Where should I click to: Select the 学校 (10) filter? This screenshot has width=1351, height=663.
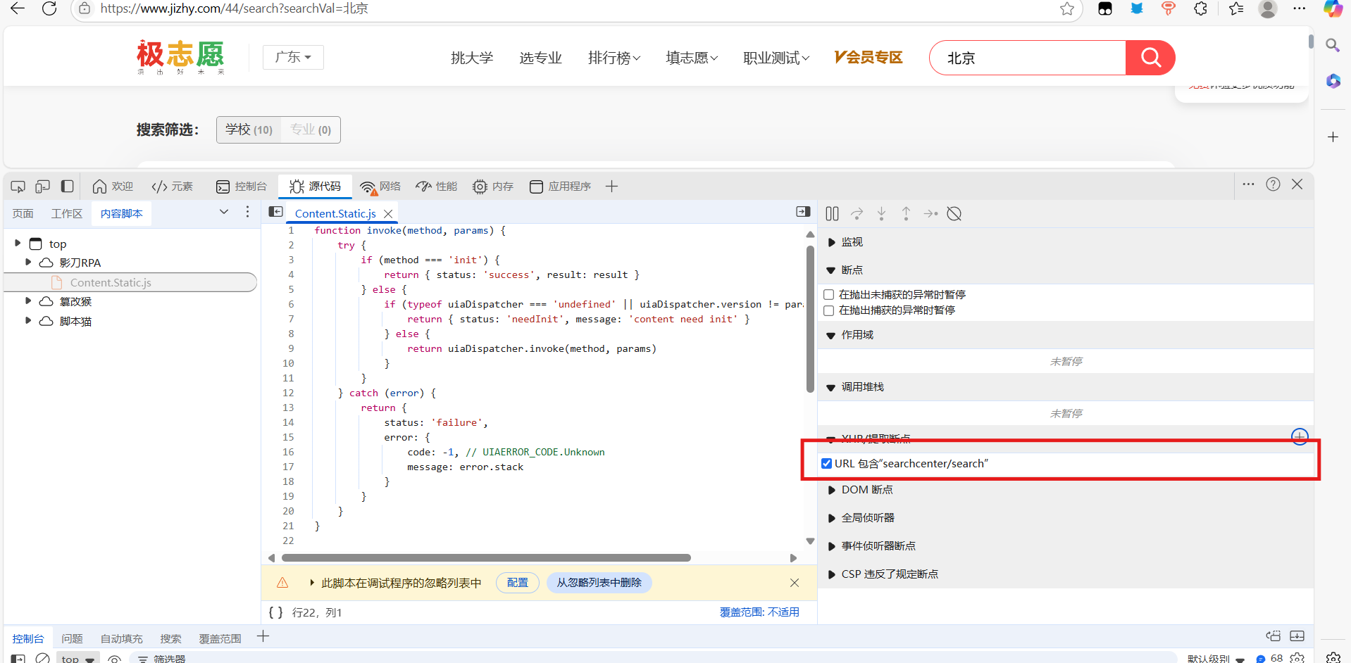[249, 130]
